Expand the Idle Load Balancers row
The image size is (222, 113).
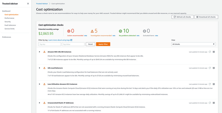pyautogui.click(x=39, y=68)
